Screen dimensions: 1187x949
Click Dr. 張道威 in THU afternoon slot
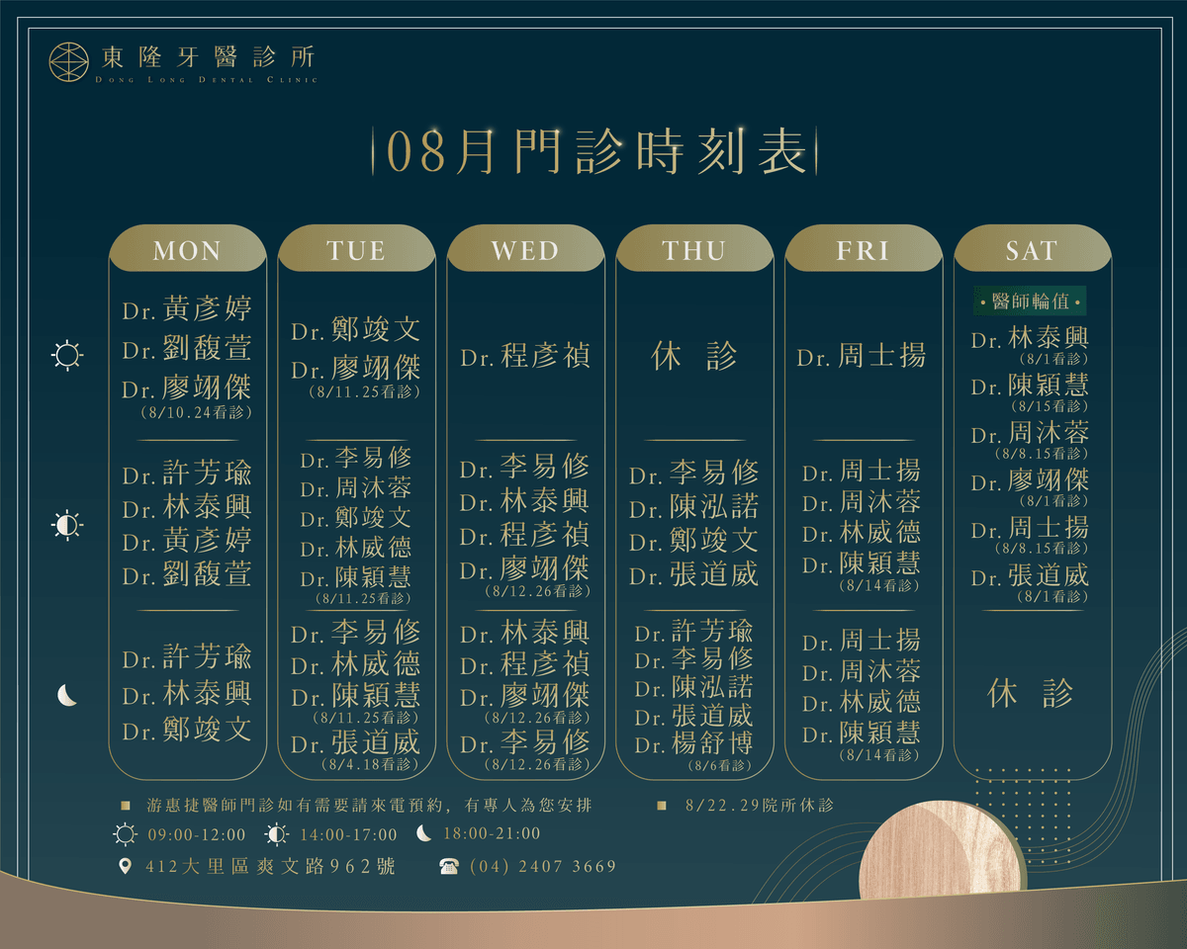(x=694, y=575)
